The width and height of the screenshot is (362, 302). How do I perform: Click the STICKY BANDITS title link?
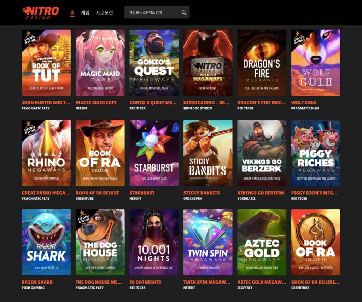tap(202, 193)
